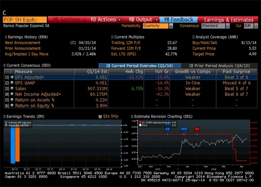Click the Past Surprise column header
The image size is (261, 187).
click(237, 71)
